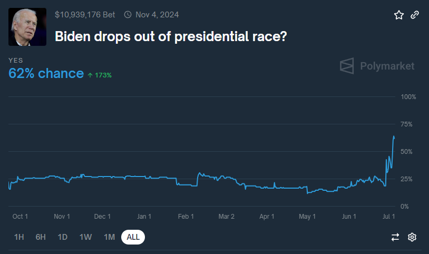Click the green up arrow 173% indicator

tap(100, 75)
